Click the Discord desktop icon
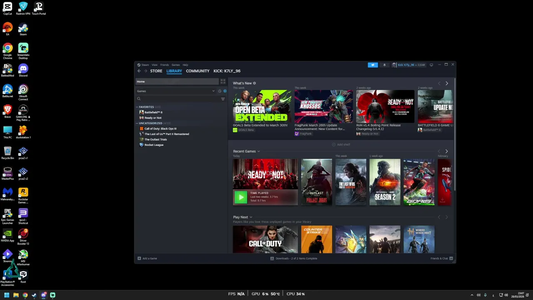The image size is (533, 300). pyautogui.click(x=23, y=70)
